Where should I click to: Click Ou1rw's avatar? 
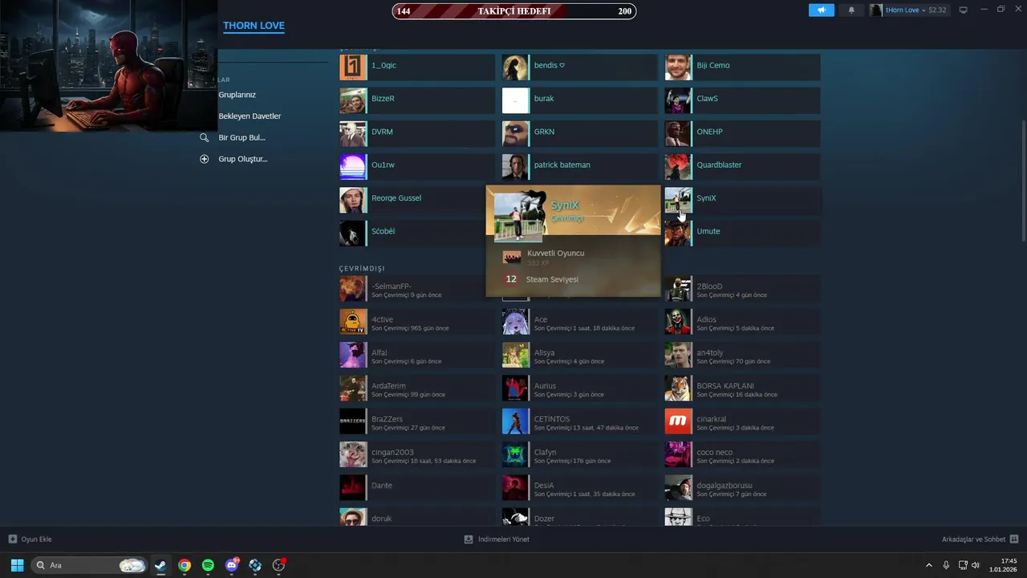click(x=353, y=165)
